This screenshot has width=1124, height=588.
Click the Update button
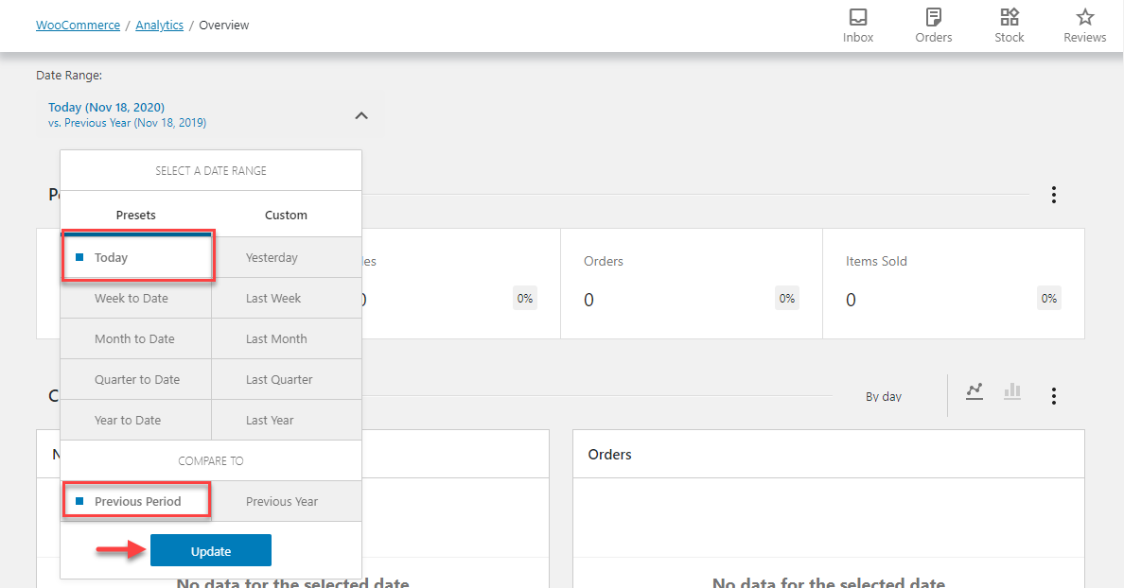[210, 551]
